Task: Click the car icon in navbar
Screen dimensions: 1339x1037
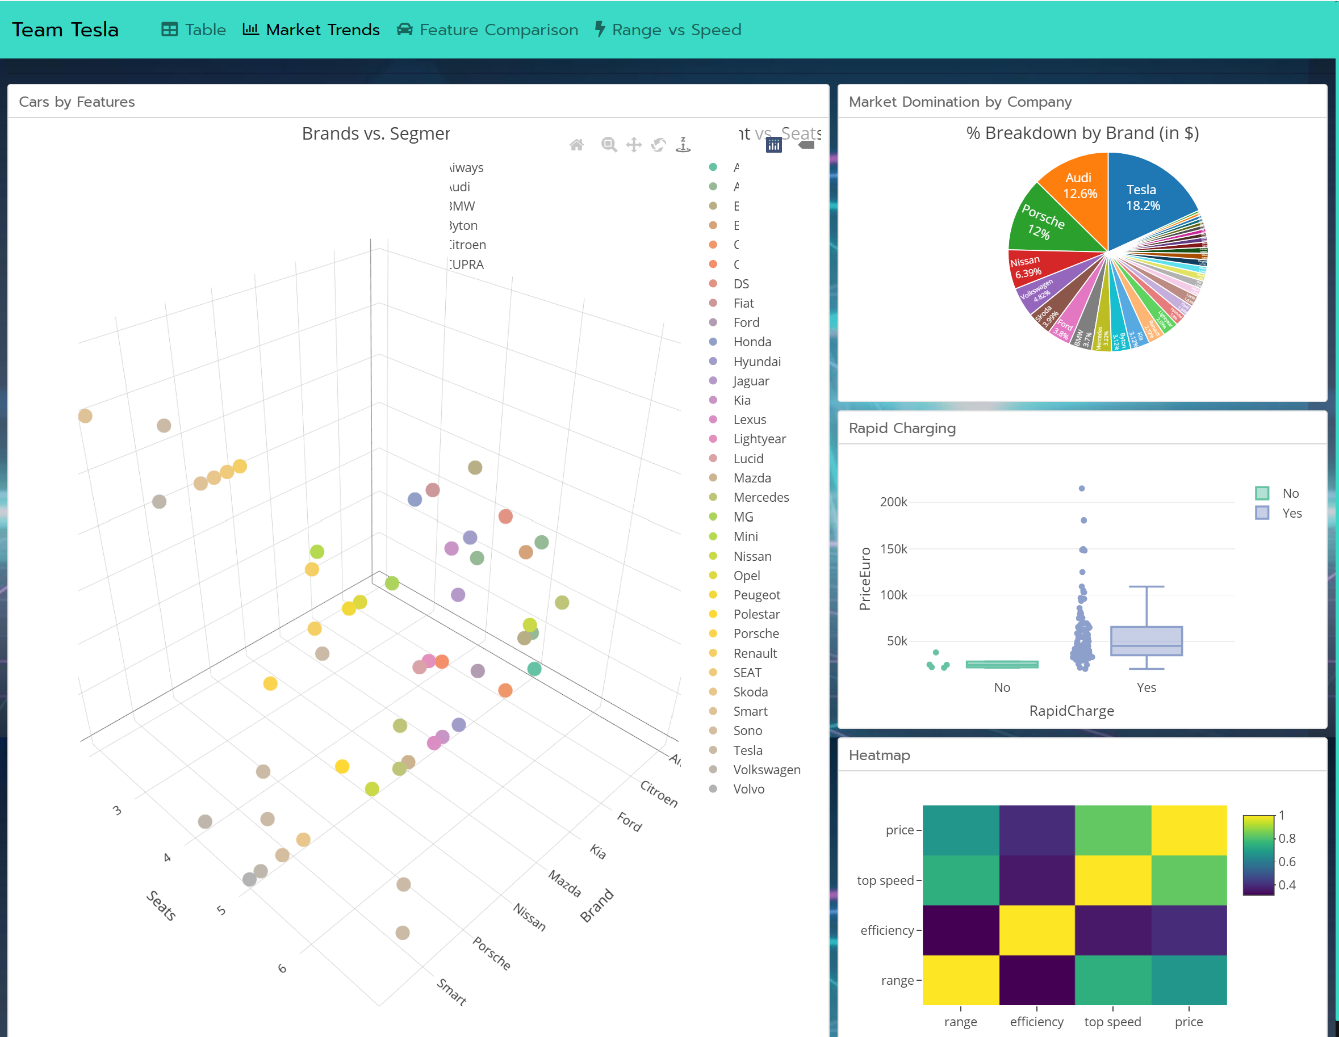Action: coord(405,30)
